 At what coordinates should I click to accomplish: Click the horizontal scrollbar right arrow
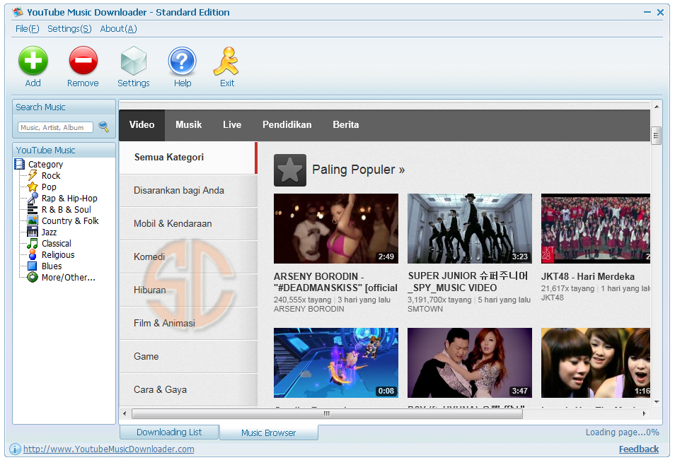[x=645, y=413]
